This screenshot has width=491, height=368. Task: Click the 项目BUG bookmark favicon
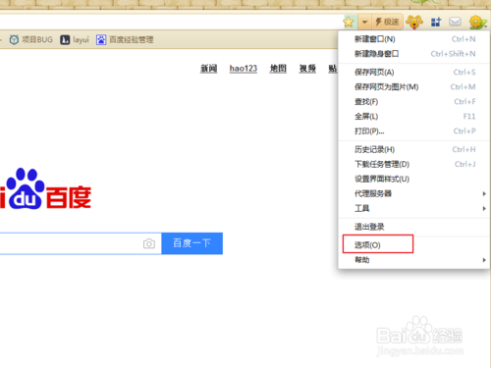[x=14, y=39]
